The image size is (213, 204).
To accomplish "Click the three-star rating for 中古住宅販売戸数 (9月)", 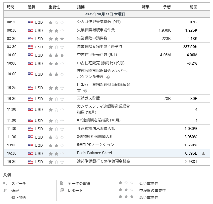I will click(56, 55).
